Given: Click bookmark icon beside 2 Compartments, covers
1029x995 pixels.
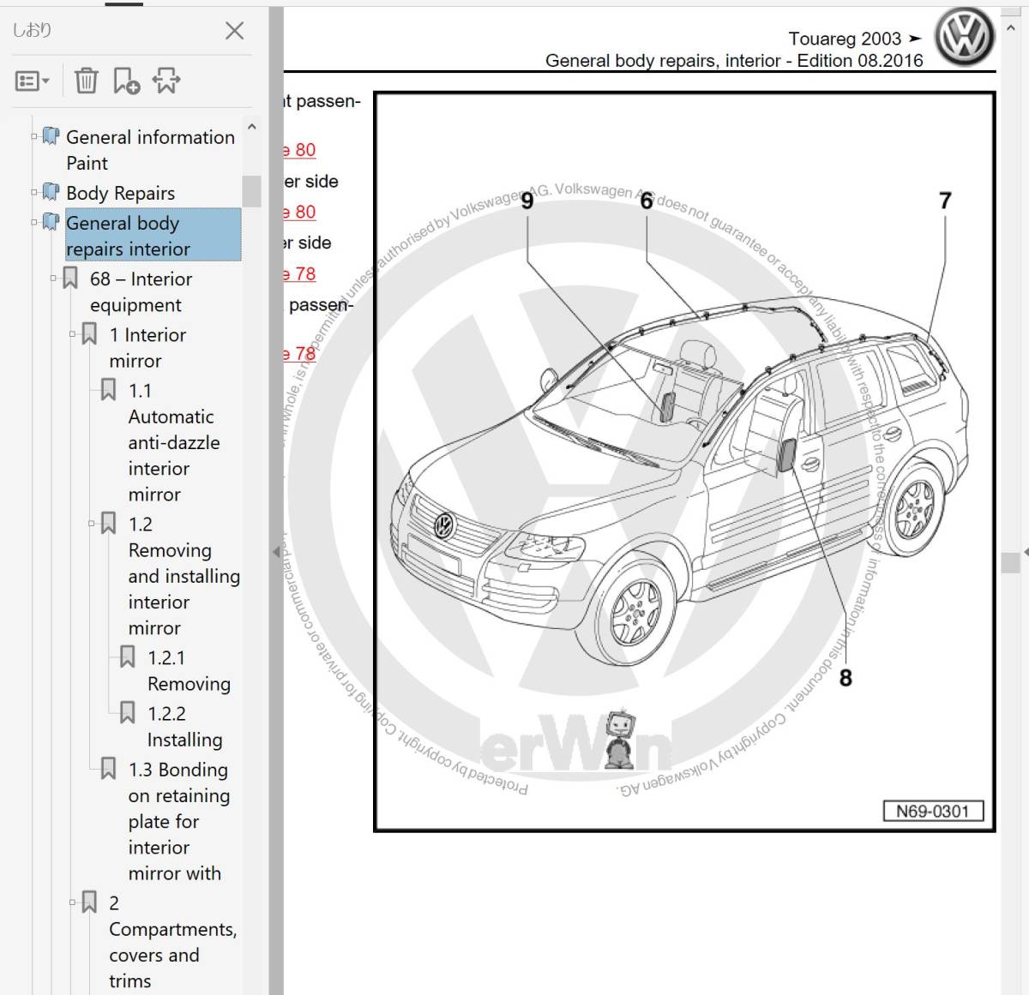Looking at the screenshot, I should click(89, 902).
